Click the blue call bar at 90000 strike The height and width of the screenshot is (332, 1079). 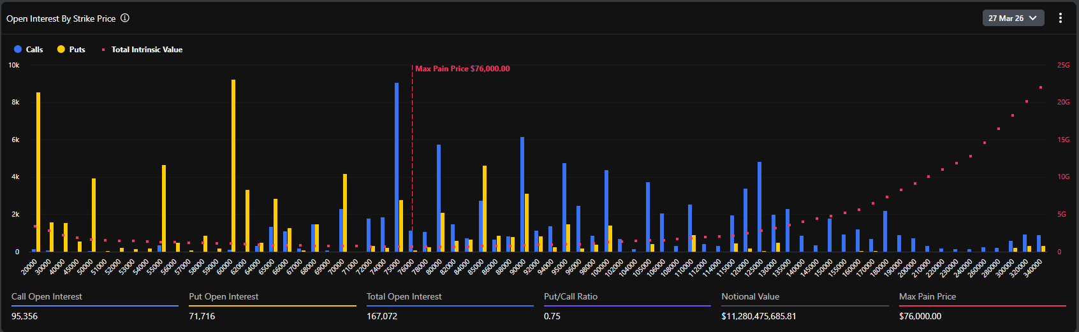[x=522, y=194]
